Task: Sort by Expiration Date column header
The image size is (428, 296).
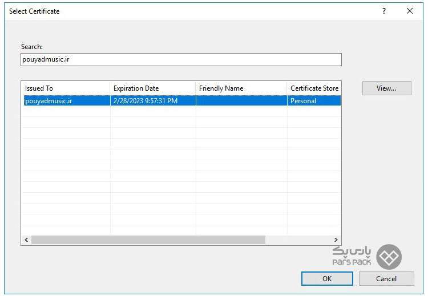Action: 153,88
